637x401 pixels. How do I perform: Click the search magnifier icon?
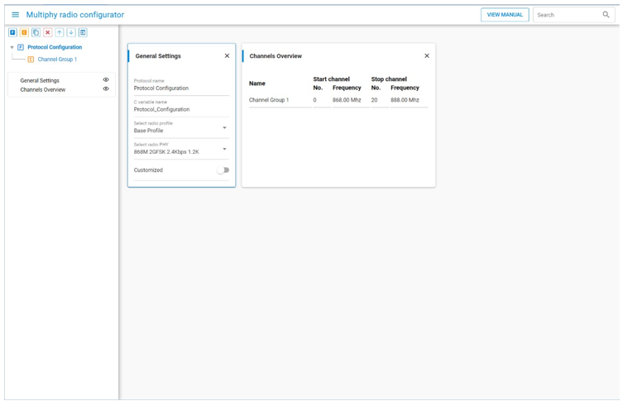[606, 15]
